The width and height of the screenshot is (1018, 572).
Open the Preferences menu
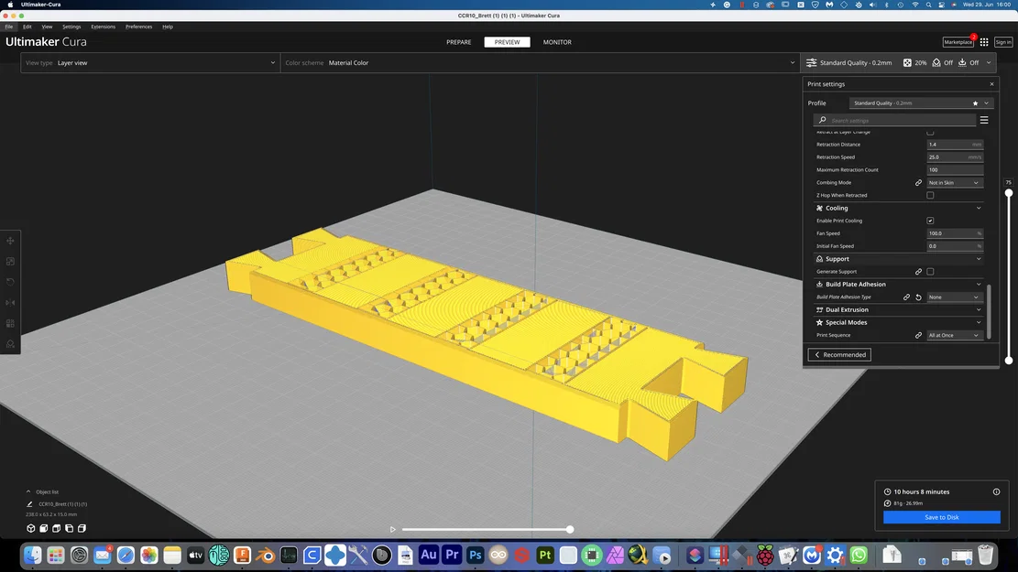click(139, 27)
